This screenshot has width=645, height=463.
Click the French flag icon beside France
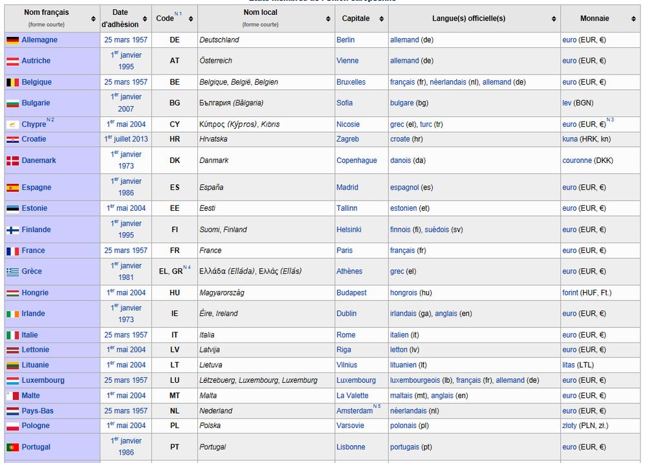pos(13,252)
